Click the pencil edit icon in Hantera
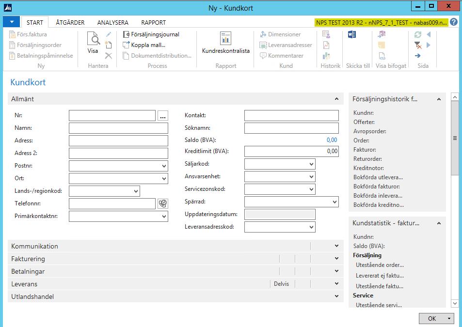The height and width of the screenshot is (327, 462). (109, 34)
